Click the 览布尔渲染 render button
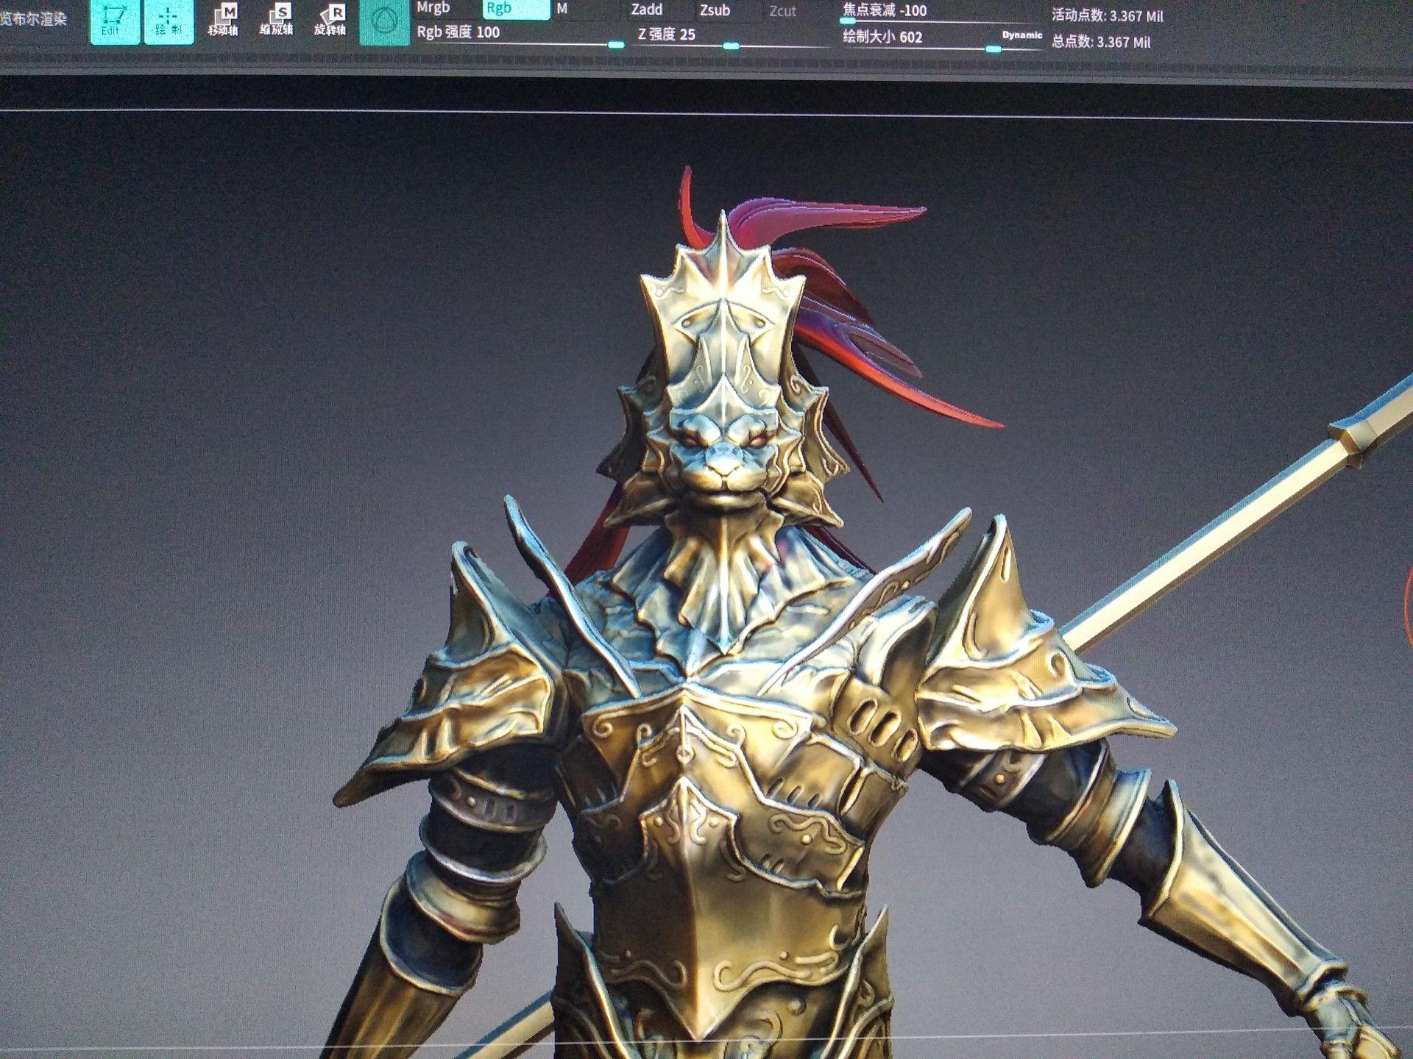This screenshot has width=1413, height=1059. point(35,18)
